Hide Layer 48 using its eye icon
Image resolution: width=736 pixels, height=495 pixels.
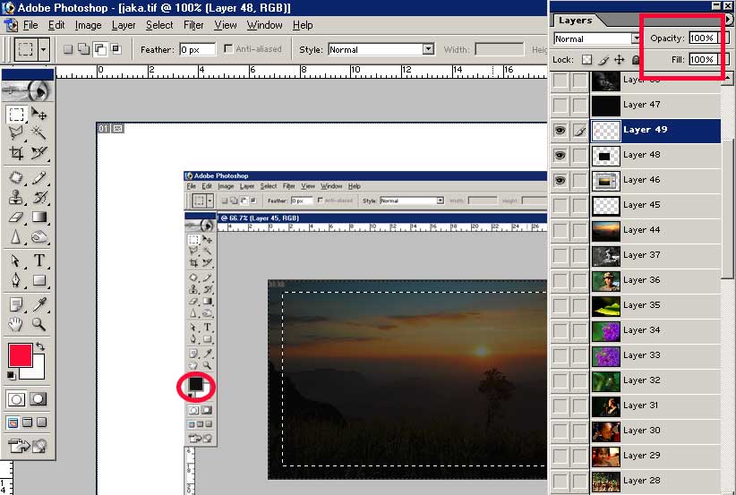pyautogui.click(x=560, y=155)
